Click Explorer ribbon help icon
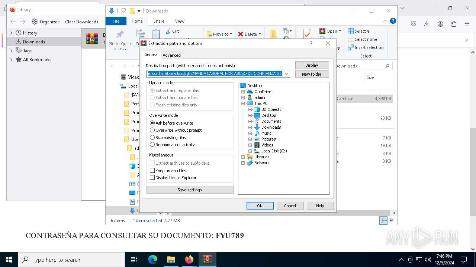The height and width of the screenshot is (267, 476). (393, 21)
